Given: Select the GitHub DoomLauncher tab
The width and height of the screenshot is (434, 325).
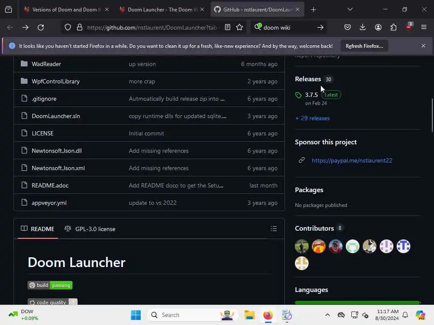Looking at the screenshot, I should click(257, 10).
